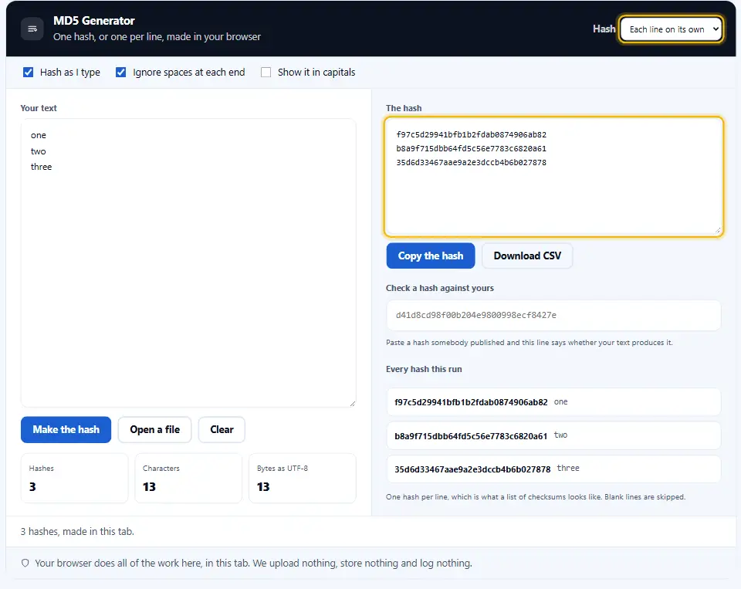
Task: Uncheck Ignore spaces at each end
Action: 121,73
